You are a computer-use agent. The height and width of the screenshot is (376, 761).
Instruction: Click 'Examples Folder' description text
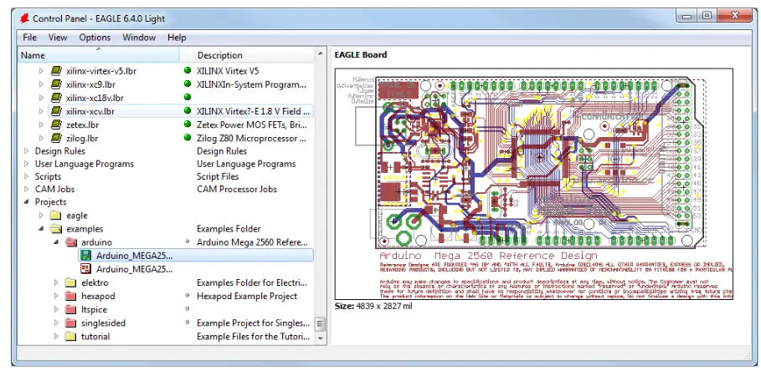click(229, 229)
